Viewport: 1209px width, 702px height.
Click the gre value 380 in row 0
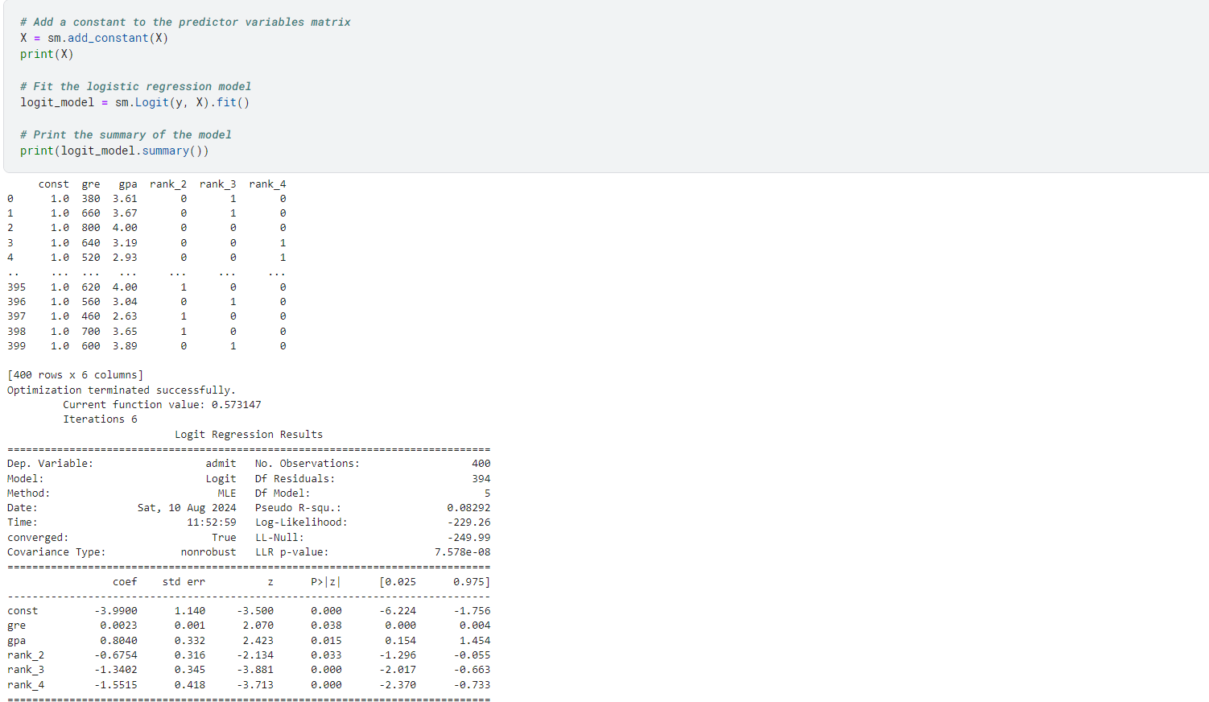91,199
